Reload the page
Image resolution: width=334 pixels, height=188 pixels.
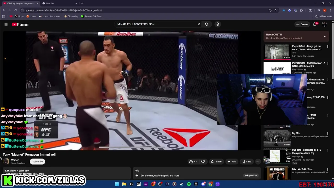15,10
